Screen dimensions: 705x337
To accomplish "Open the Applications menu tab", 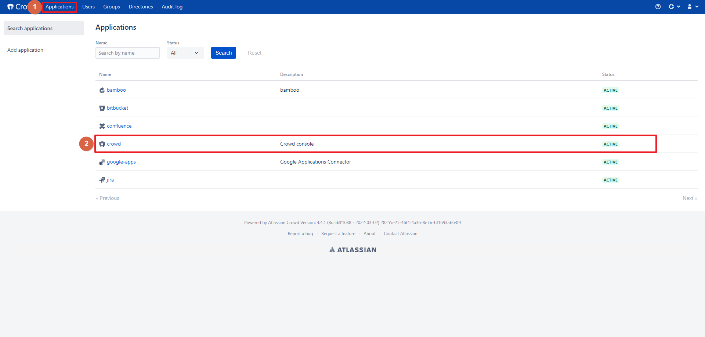I will point(59,7).
